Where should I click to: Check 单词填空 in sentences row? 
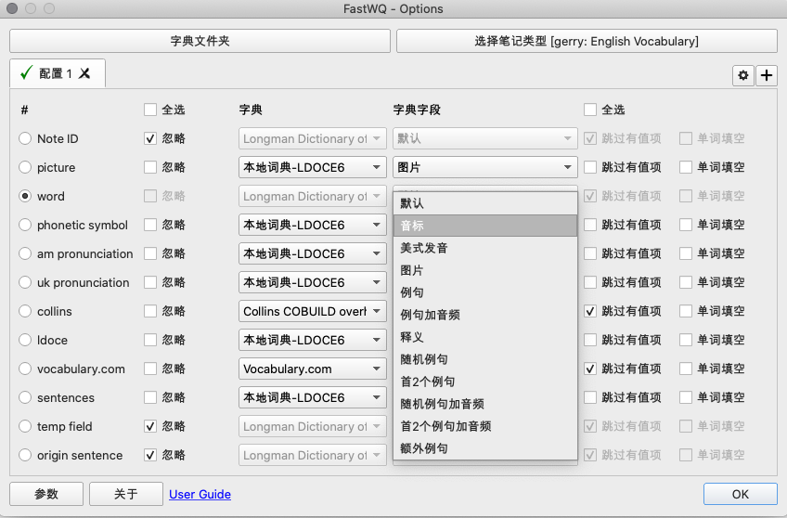click(686, 397)
